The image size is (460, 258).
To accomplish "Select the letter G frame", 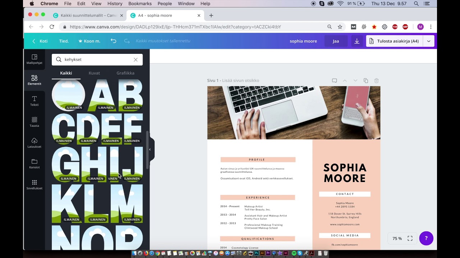I will [66, 164].
